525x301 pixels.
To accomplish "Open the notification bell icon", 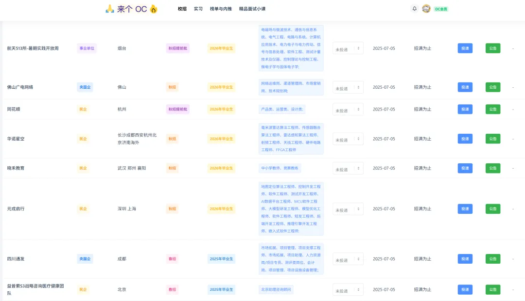I will coord(415,9).
